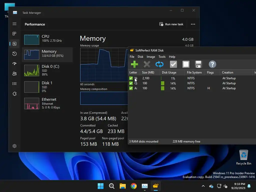Open Help menu in SoftPerfect RAM Disk
The width and height of the screenshot is (256, 192).
[172, 57]
